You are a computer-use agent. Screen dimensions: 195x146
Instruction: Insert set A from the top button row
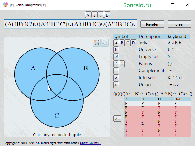pos(88,15)
